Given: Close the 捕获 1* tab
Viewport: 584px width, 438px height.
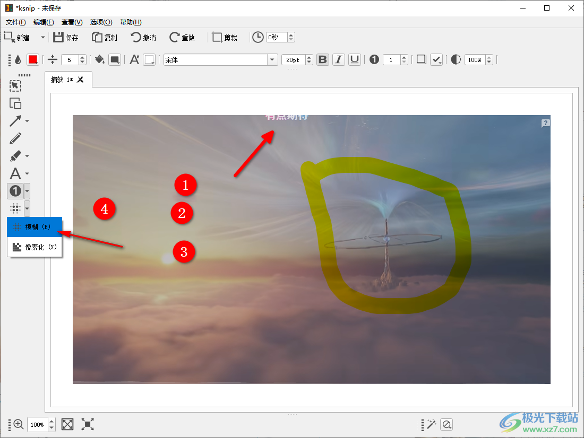Looking at the screenshot, I should (80, 80).
